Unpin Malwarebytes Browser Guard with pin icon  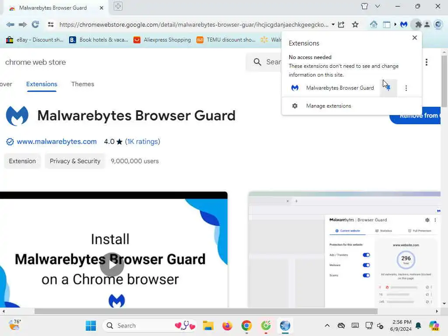(x=388, y=88)
